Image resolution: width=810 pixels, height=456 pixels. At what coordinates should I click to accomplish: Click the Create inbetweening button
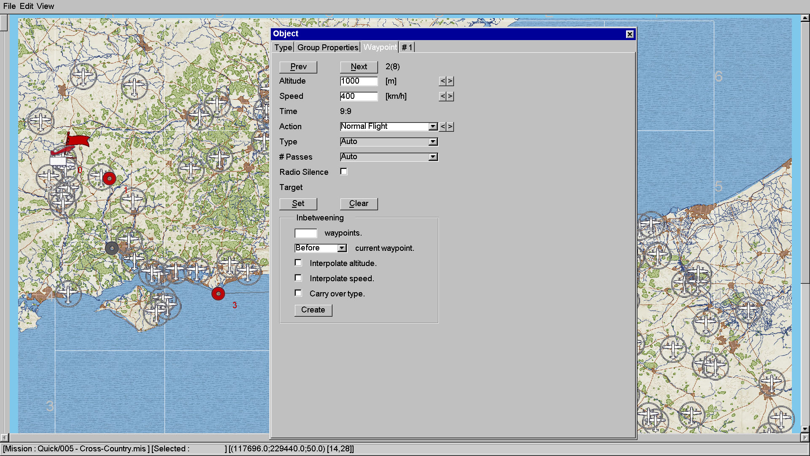(x=313, y=310)
